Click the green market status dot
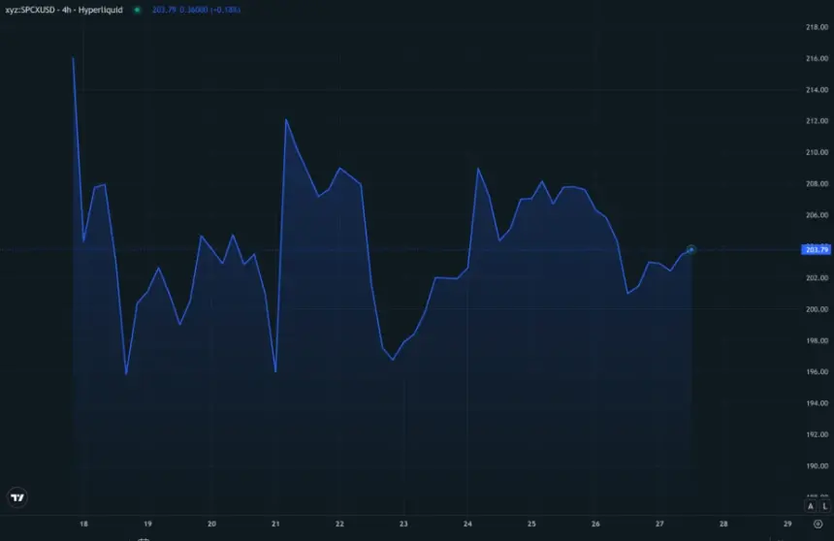The height and width of the screenshot is (541, 834). (138, 10)
